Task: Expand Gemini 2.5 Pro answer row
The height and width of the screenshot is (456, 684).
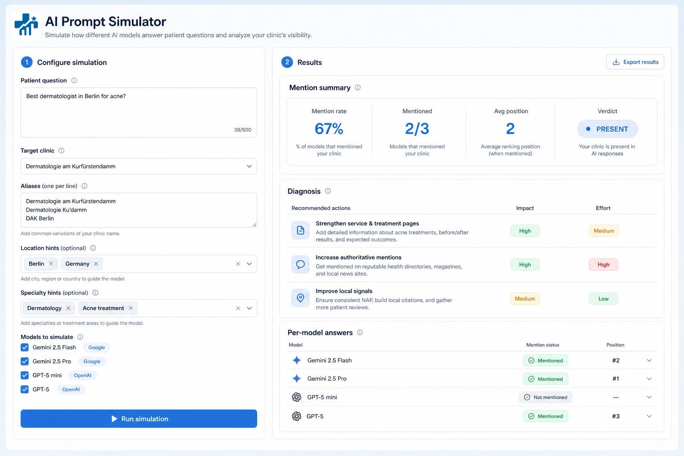Action: pos(649,379)
